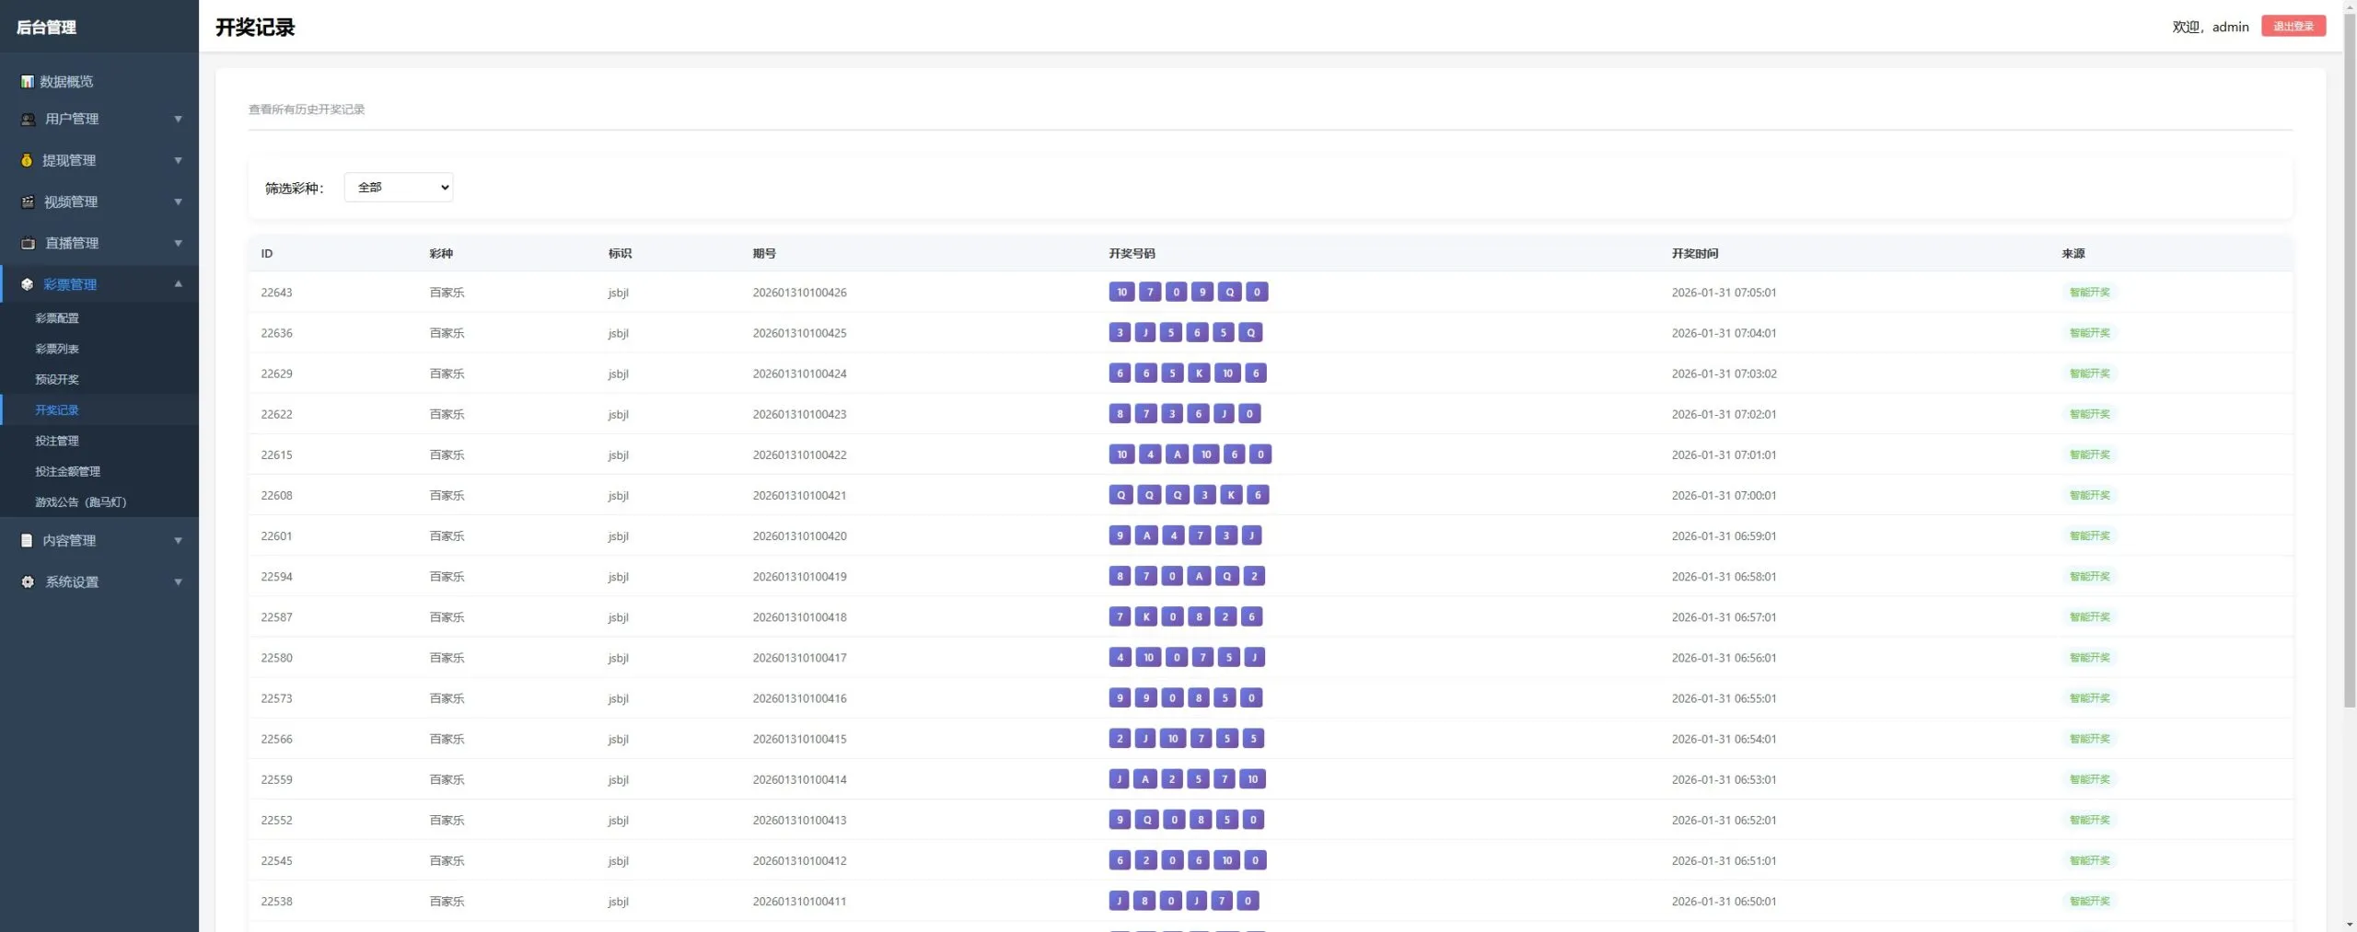The height and width of the screenshot is (932, 2357).
Task: Click the Q badge in row 22636
Action: 1250,332
